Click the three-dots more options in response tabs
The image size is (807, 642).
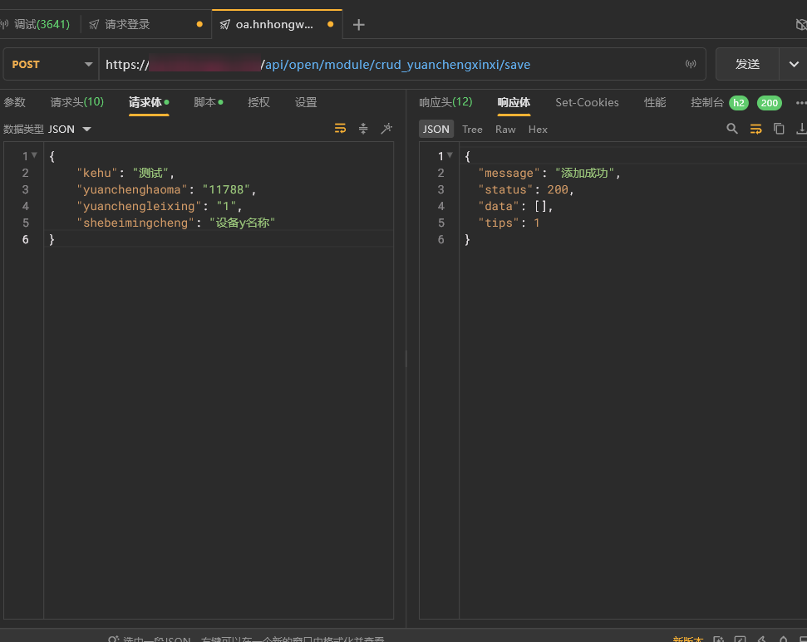tap(800, 103)
